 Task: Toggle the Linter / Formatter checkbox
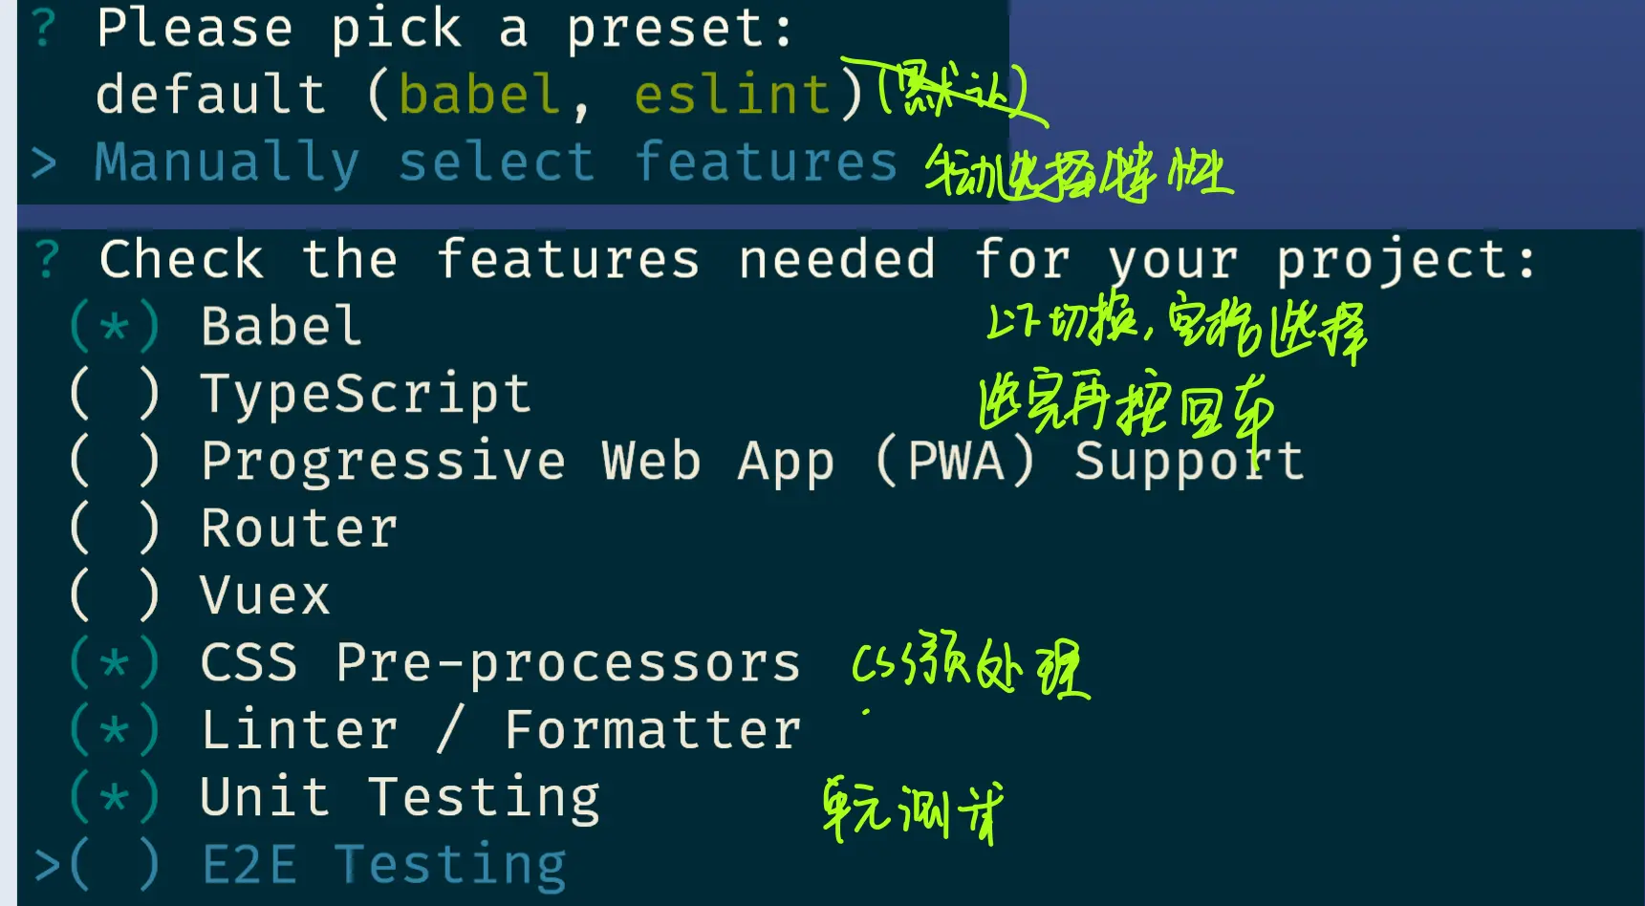[114, 730]
